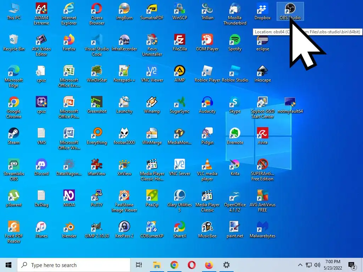Select the WinSCP shortcut
Image resolution: width=363 pixels, height=272 pixels.
click(x=180, y=11)
